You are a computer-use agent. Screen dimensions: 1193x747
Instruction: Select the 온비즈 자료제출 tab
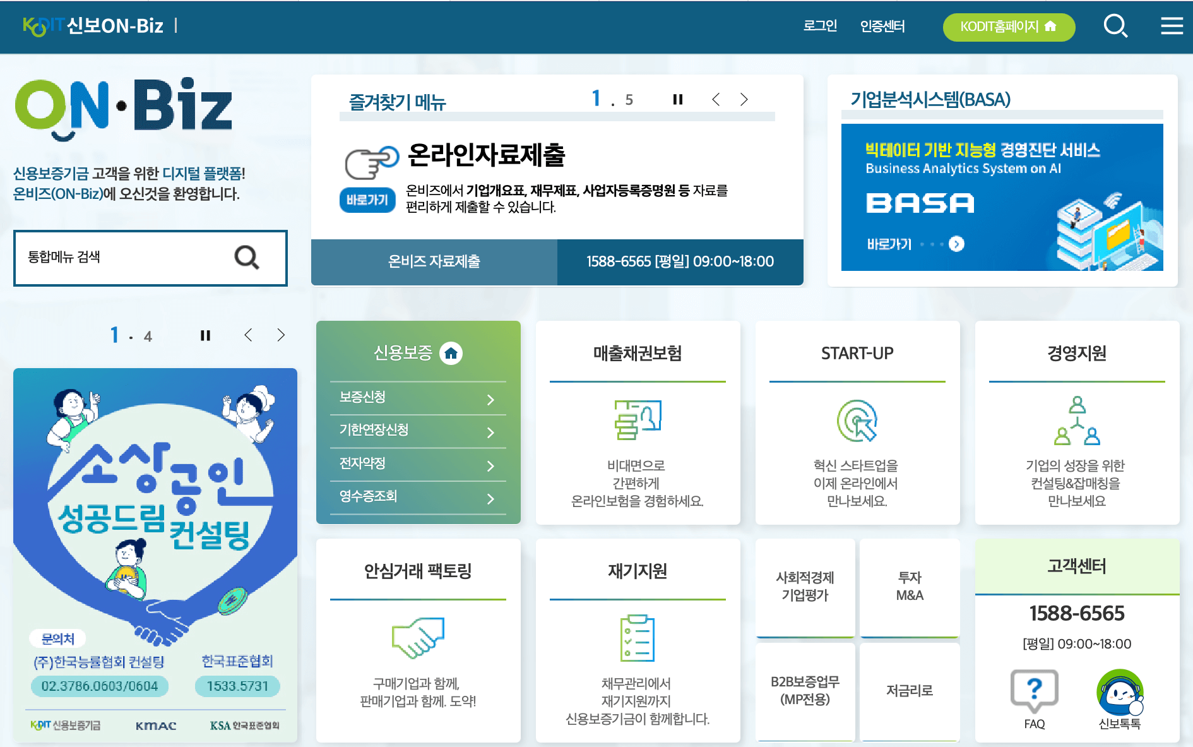pyautogui.click(x=434, y=261)
